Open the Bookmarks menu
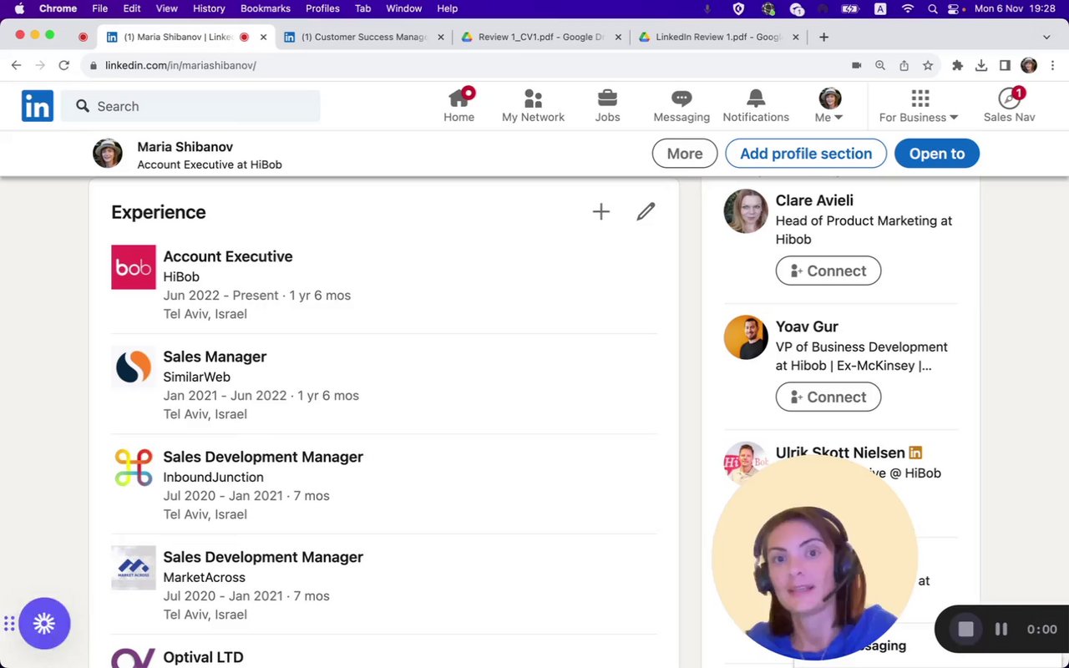The image size is (1069, 668). point(266,8)
